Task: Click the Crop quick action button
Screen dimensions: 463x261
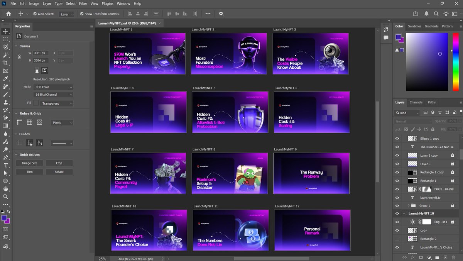Action: 59,163
